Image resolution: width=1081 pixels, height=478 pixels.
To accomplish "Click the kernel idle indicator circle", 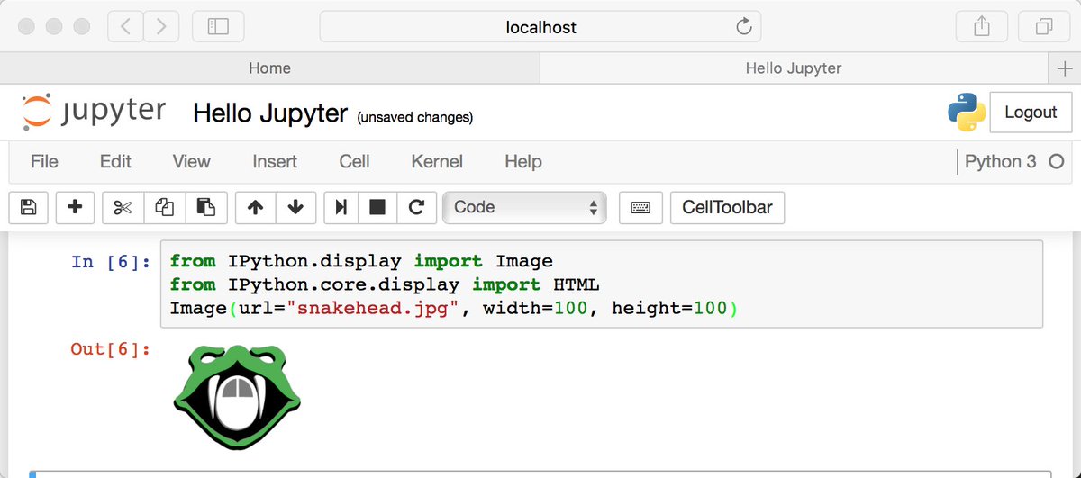I will point(1057,162).
